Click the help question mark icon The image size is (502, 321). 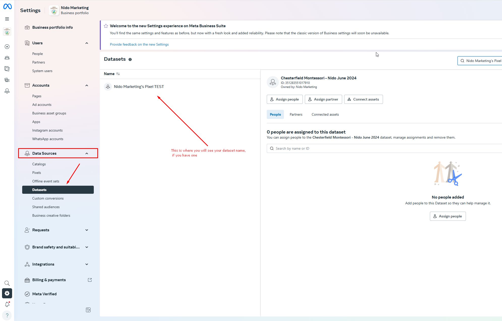(7, 315)
